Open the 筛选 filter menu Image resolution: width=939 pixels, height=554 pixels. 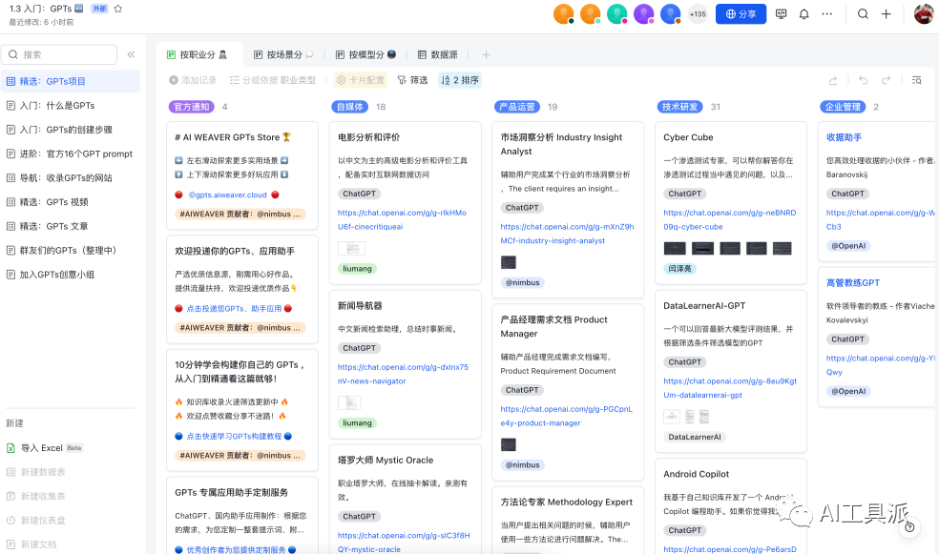[412, 80]
